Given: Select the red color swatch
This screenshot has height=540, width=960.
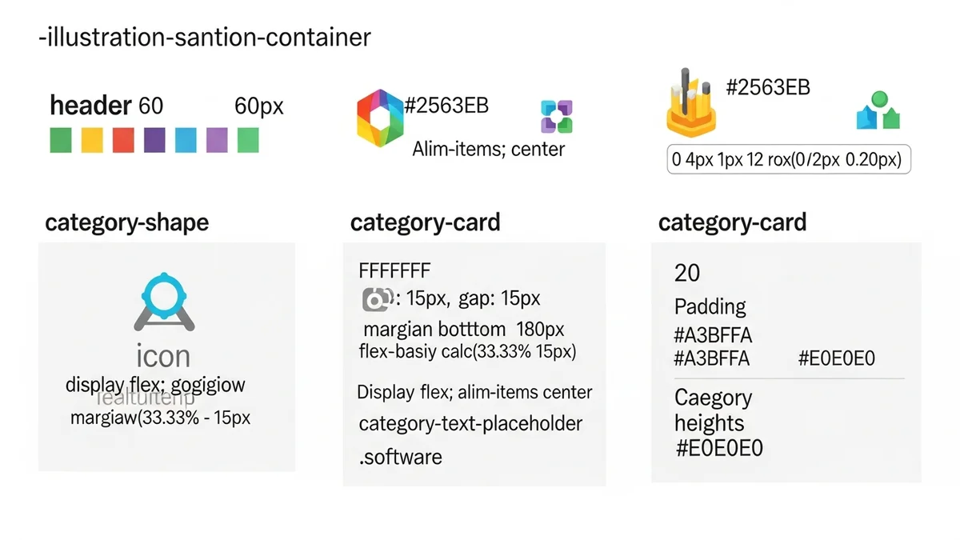Looking at the screenshot, I should [123, 140].
